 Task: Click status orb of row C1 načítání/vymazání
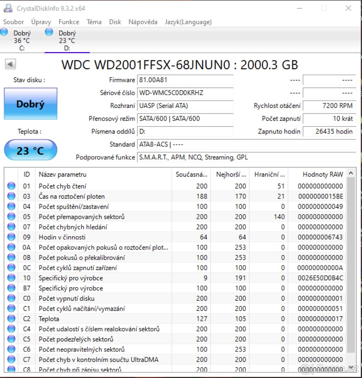(x=11, y=309)
